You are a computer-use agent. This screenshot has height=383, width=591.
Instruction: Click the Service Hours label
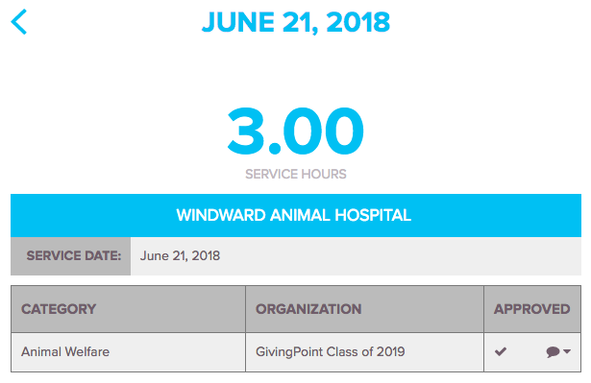[x=296, y=174]
